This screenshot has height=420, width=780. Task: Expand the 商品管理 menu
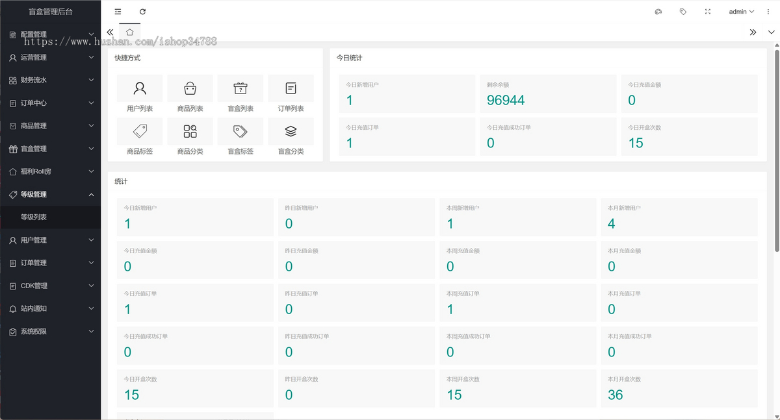[x=51, y=125]
